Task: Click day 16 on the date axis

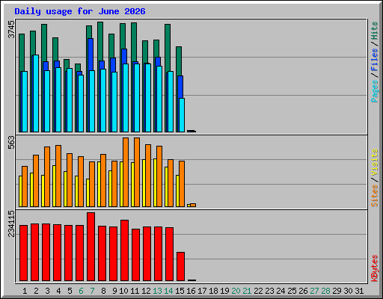Action: [x=191, y=291]
